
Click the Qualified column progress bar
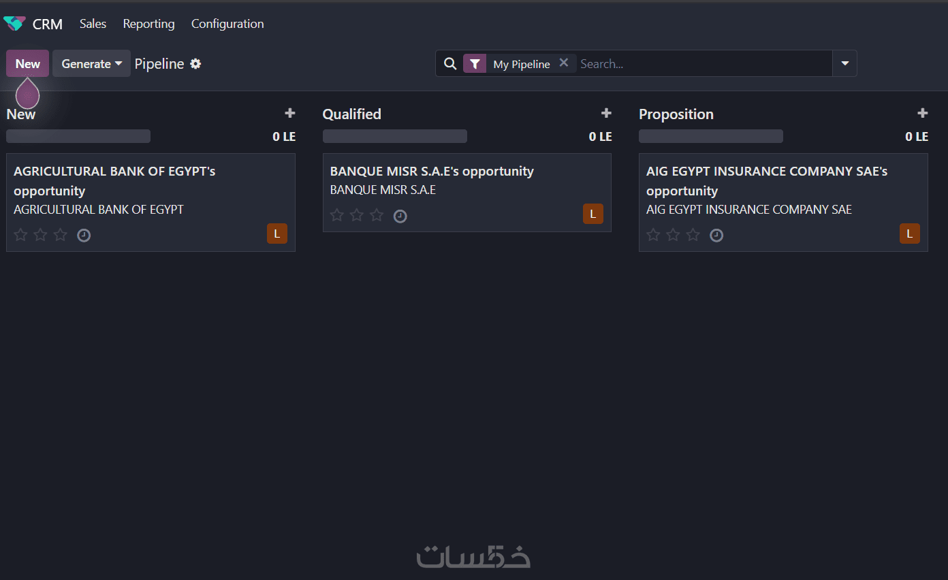pyautogui.click(x=395, y=136)
